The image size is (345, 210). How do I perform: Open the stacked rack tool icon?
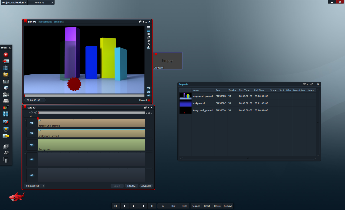point(6,88)
